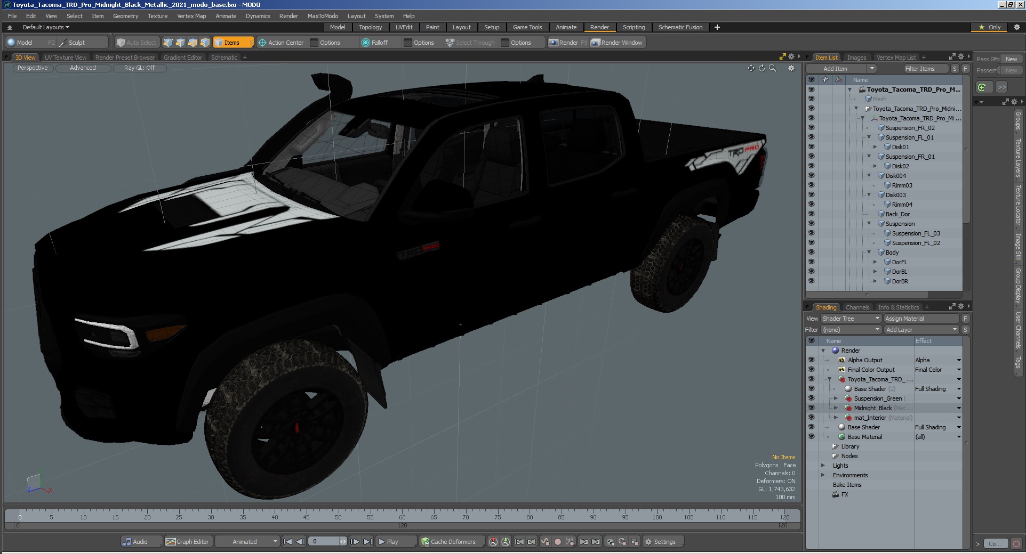
Task: Click the Render F9 button
Action: point(568,43)
